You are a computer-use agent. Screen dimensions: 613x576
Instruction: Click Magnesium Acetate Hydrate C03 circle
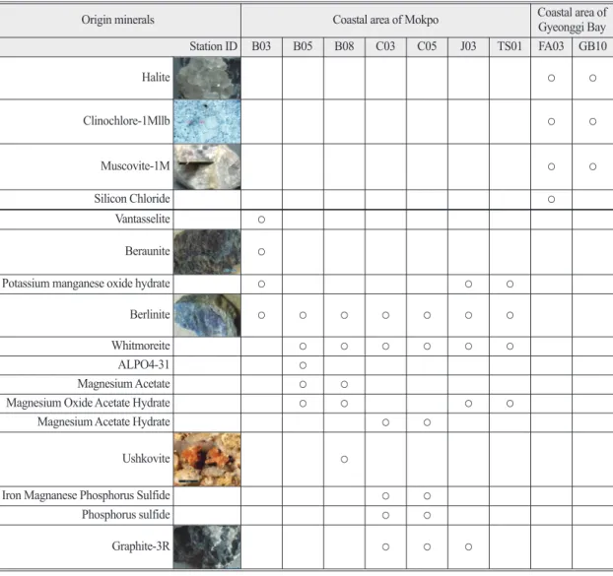[x=385, y=422]
